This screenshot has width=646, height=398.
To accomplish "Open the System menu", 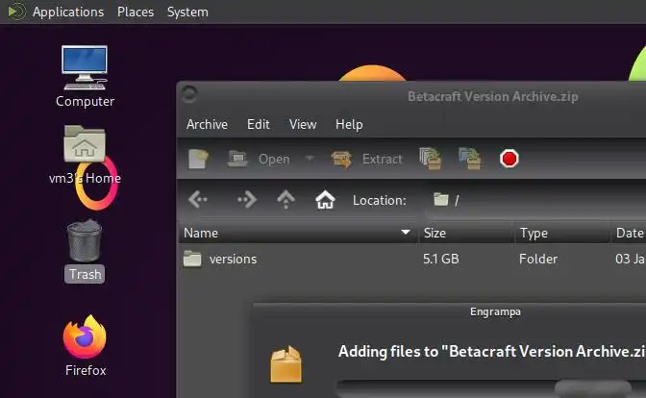I will [187, 12].
